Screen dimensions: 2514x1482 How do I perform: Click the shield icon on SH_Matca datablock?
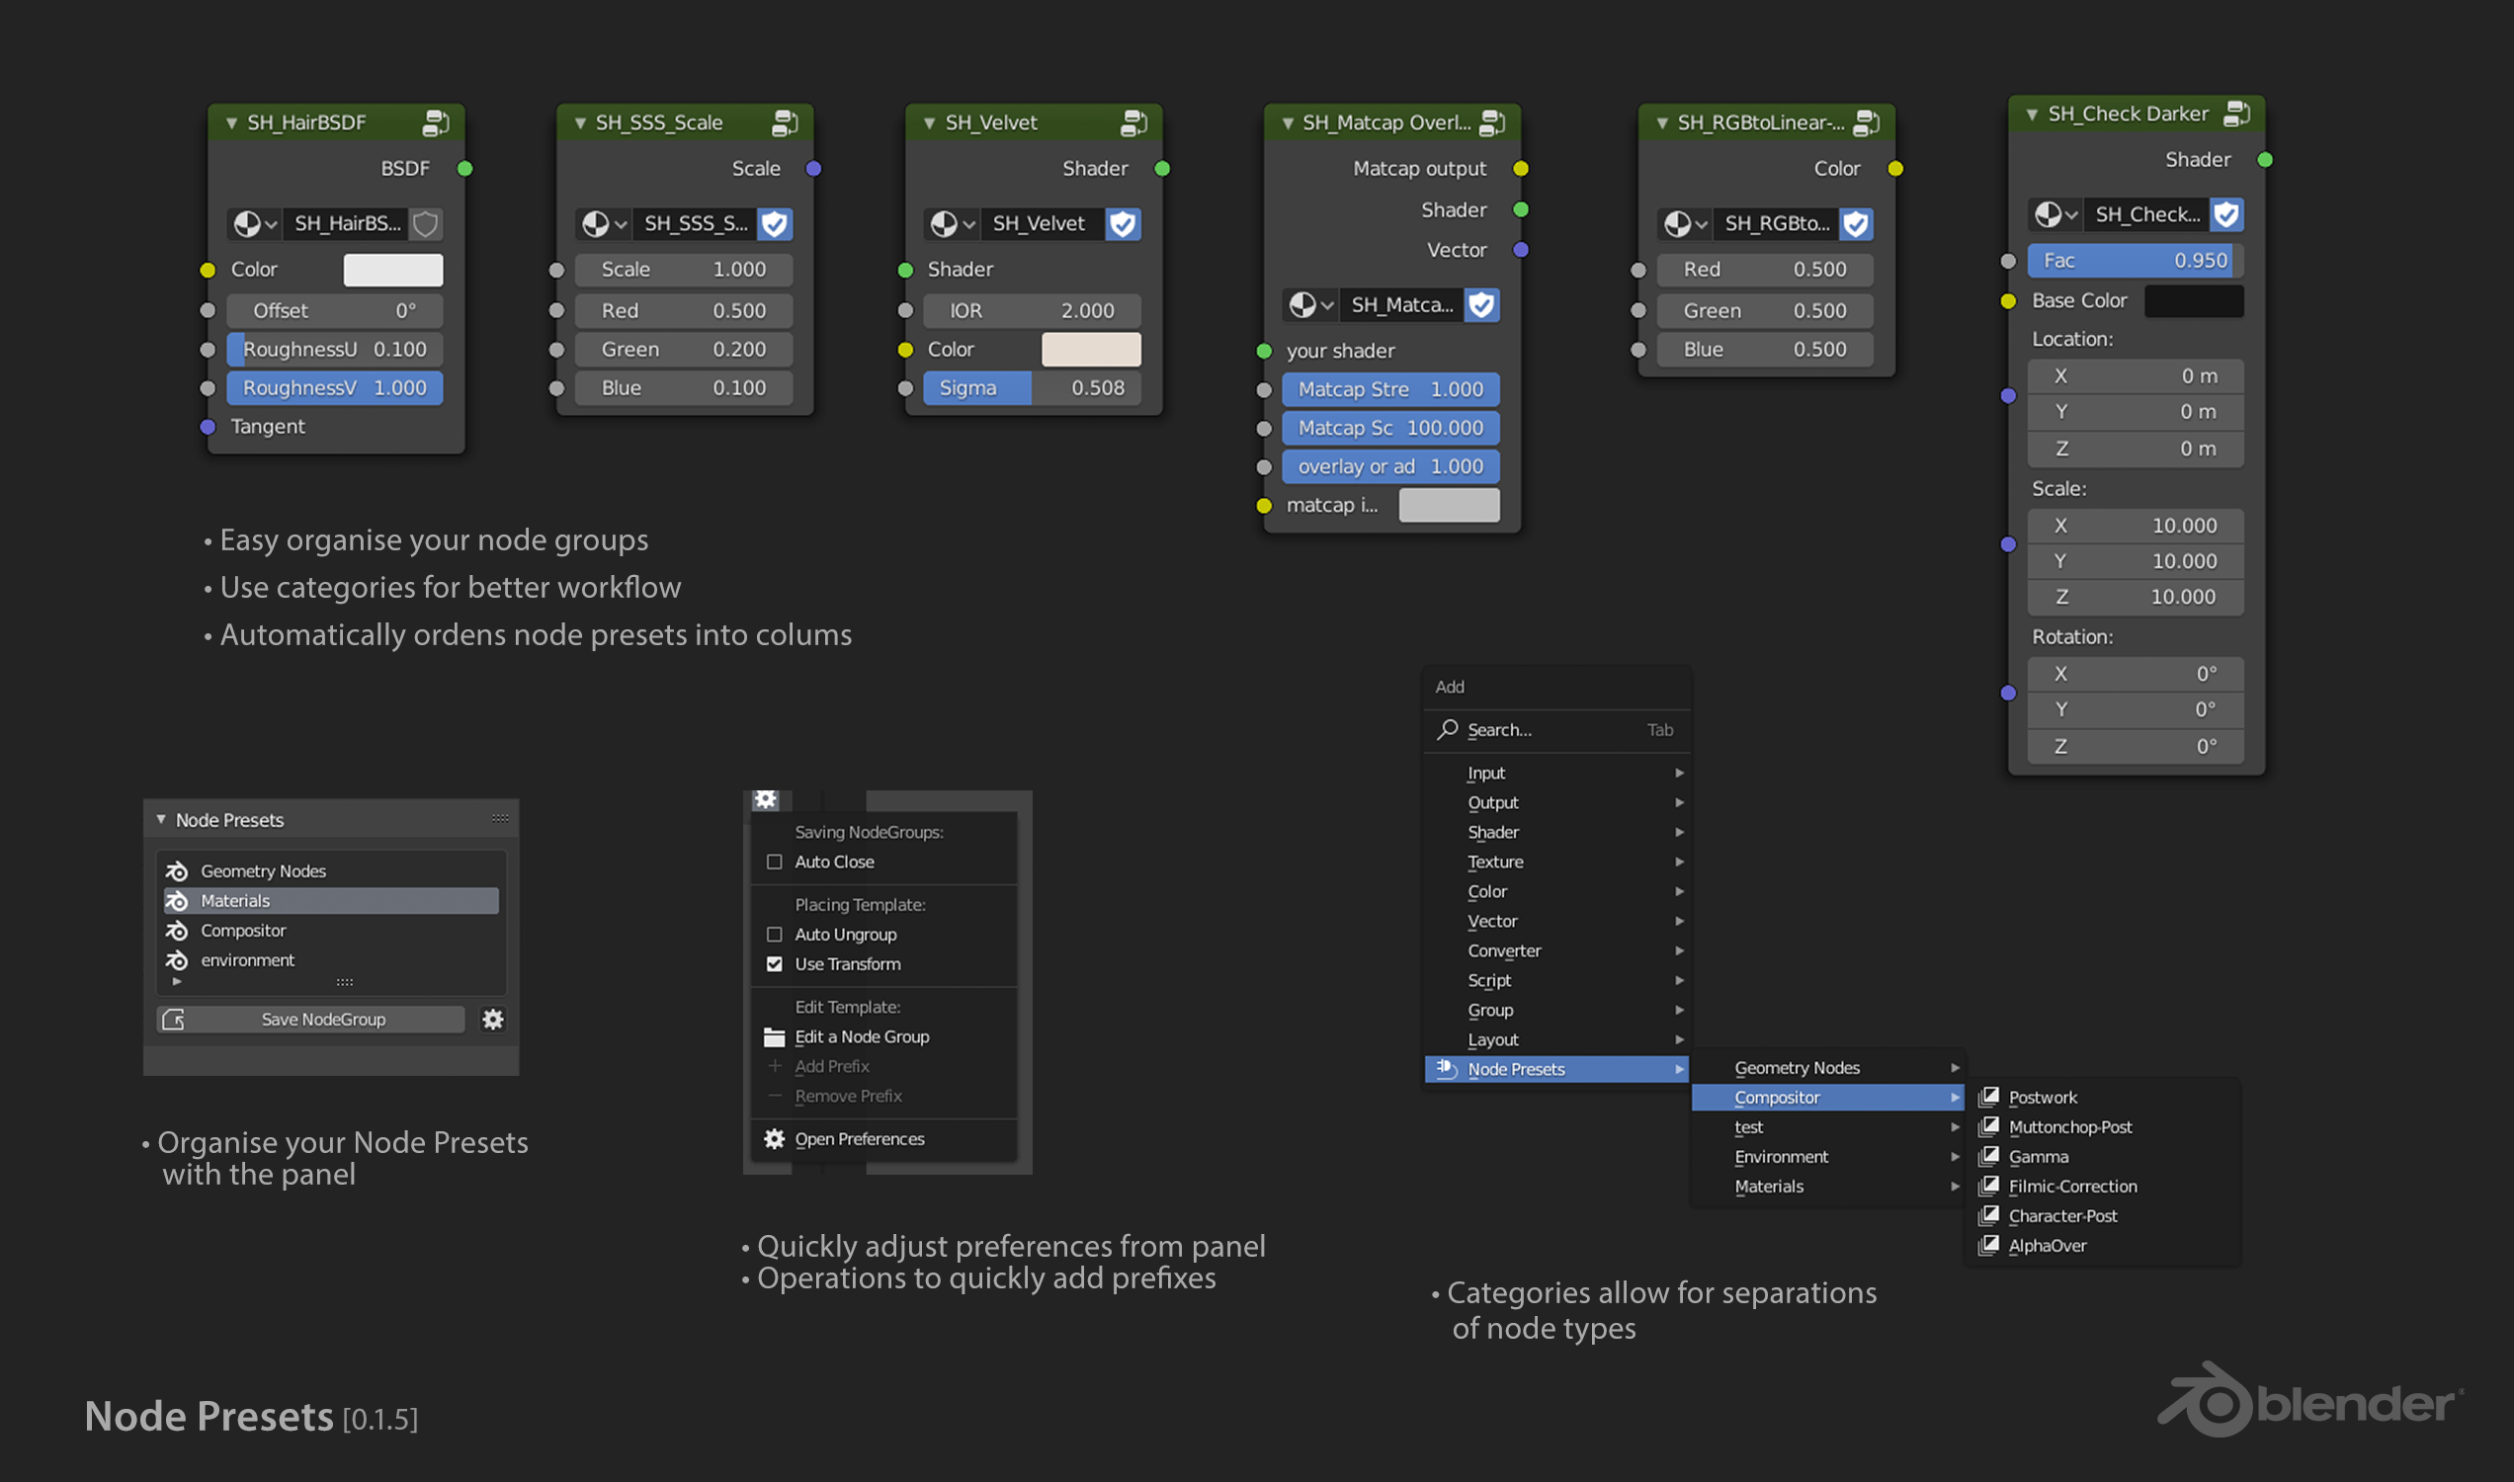point(1481,304)
